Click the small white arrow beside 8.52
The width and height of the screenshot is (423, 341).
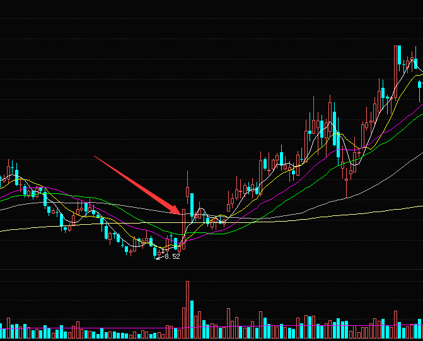(x=158, y=257)
